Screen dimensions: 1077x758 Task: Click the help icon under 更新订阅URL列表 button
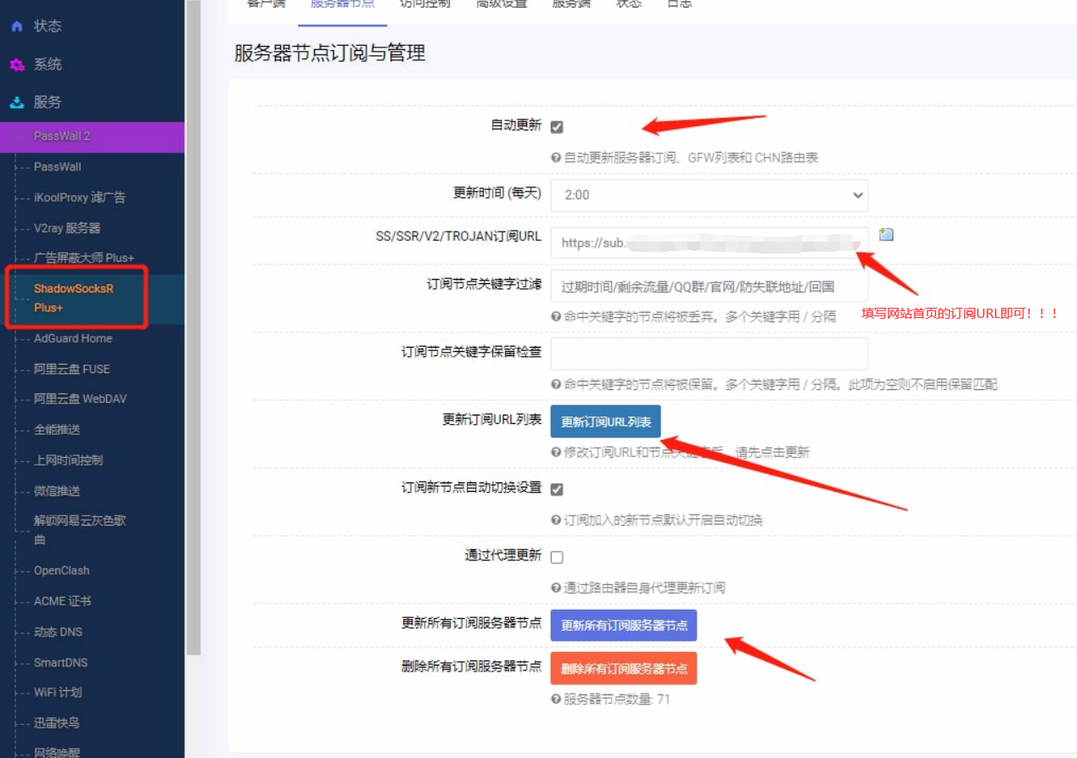pyautogui.click(x=556, y=452)
